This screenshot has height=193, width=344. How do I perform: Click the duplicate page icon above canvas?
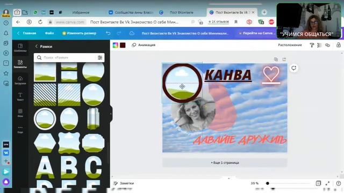point(276,60)
